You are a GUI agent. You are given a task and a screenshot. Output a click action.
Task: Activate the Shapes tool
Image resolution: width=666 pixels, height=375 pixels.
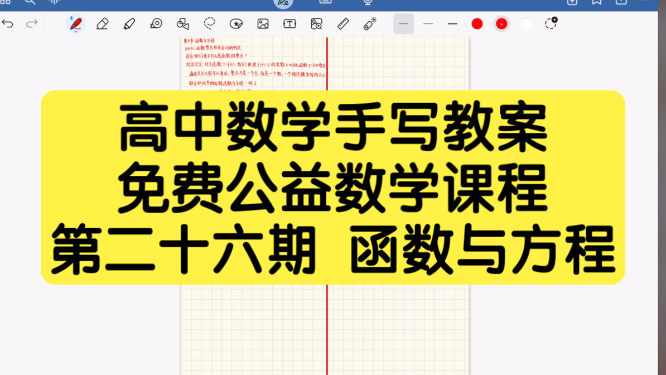183,24
